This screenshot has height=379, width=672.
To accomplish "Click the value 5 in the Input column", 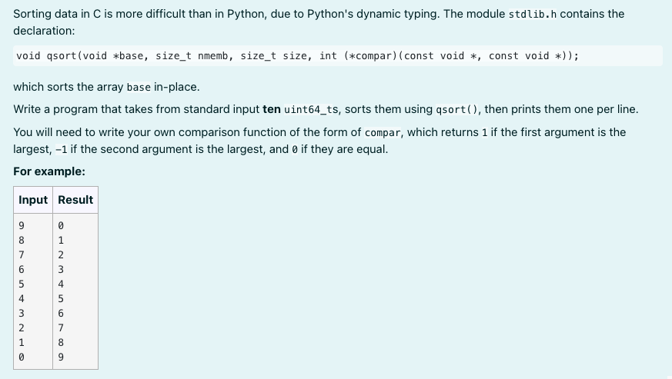I will [22, 284].
